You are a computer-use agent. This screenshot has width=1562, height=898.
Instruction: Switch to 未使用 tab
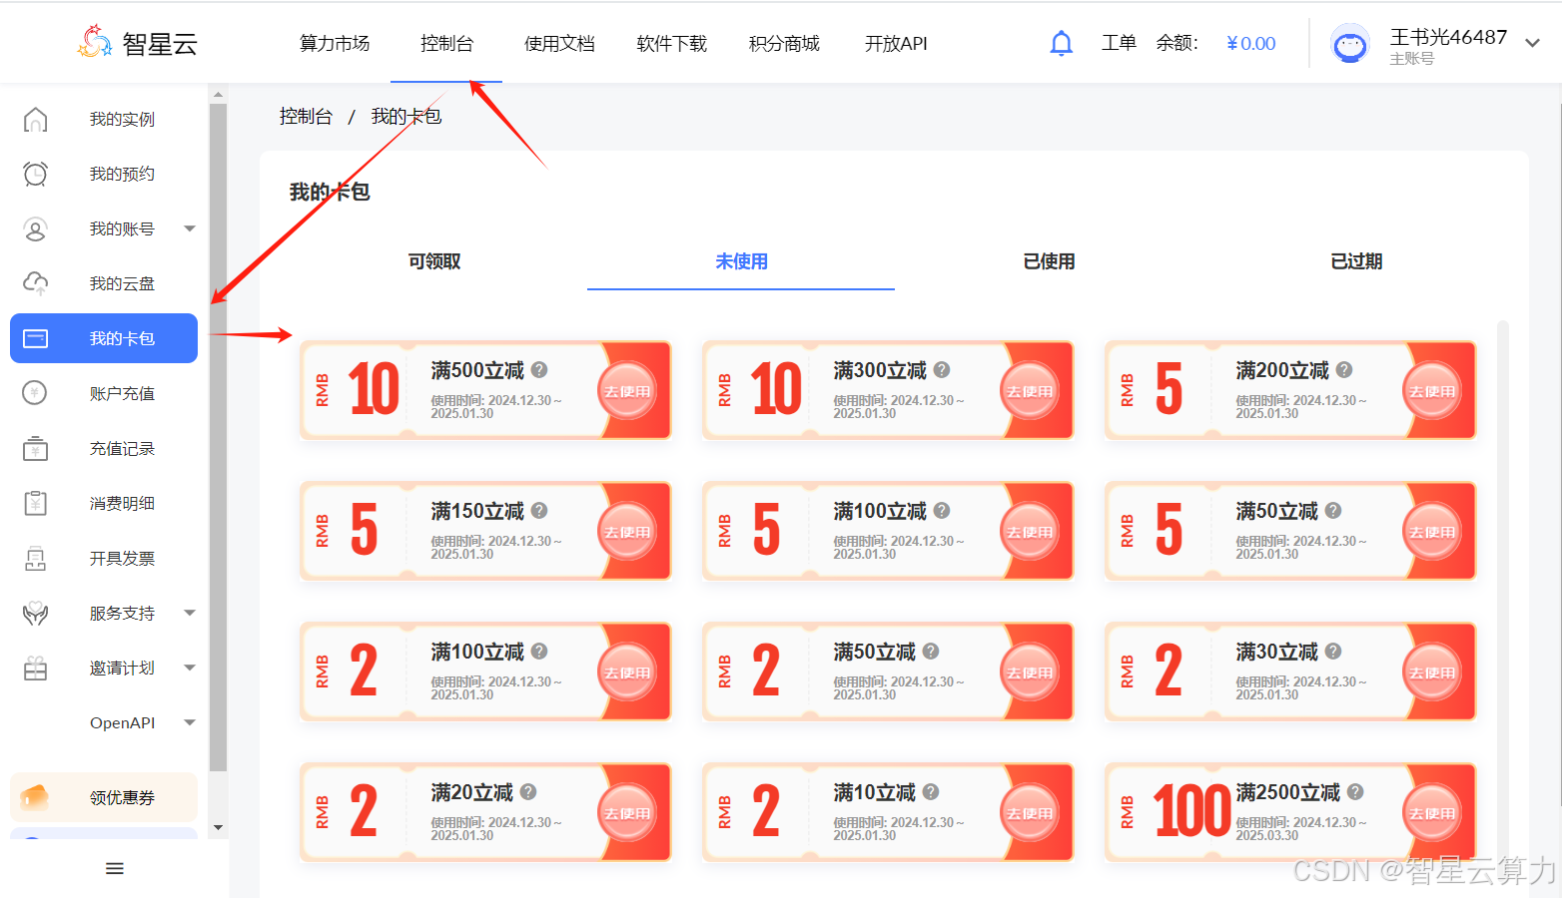[741, 261]
